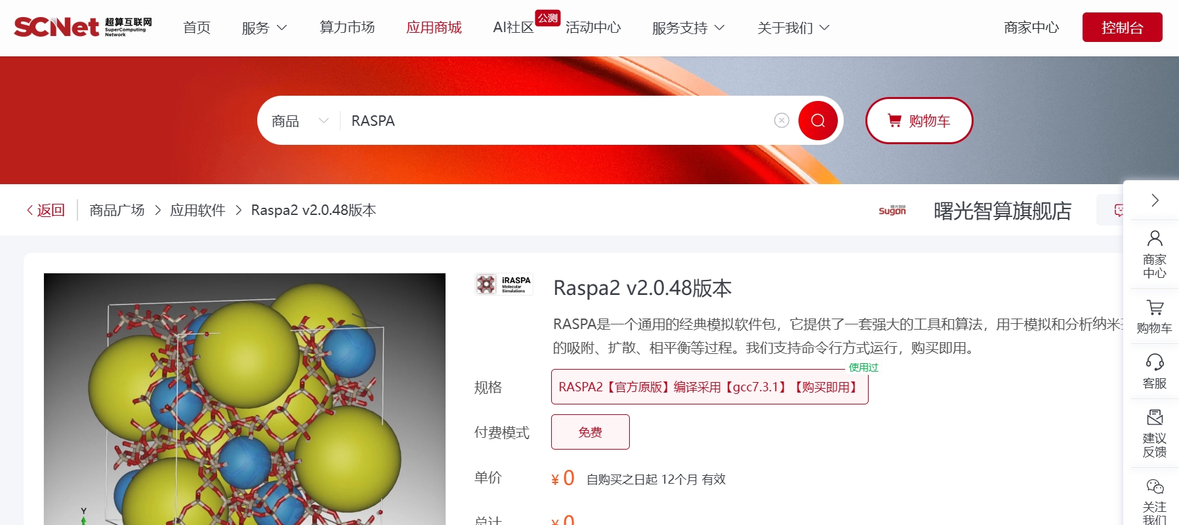Click 关注我们 WeChat icon
This screenshot has height=525, width=1179.
pos(1154,501)
